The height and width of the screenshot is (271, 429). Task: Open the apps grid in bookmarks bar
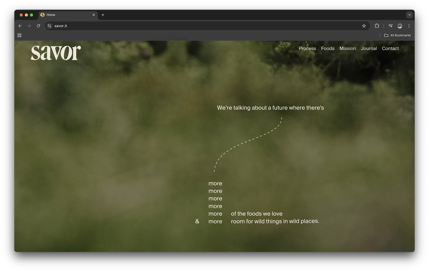point(19,35)
